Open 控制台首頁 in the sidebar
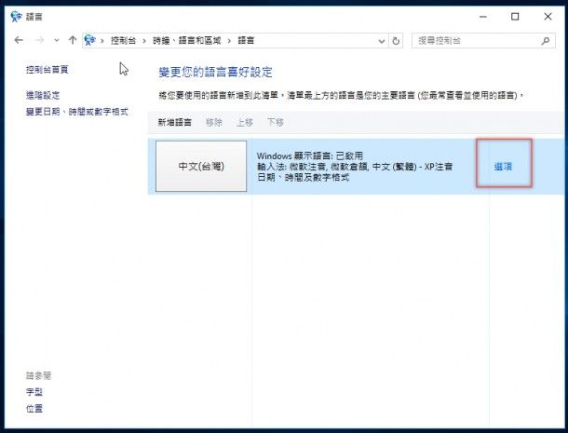The height and width of the screenshot is (433, 568). [47, 70]
